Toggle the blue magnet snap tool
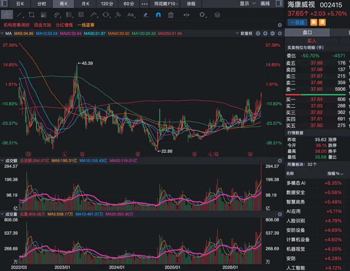This screenshot has height=271, width=350. (x=158, y=15)
